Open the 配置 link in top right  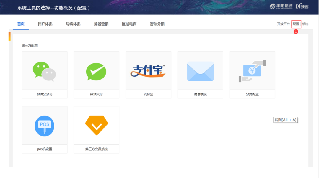pos(296,24)
